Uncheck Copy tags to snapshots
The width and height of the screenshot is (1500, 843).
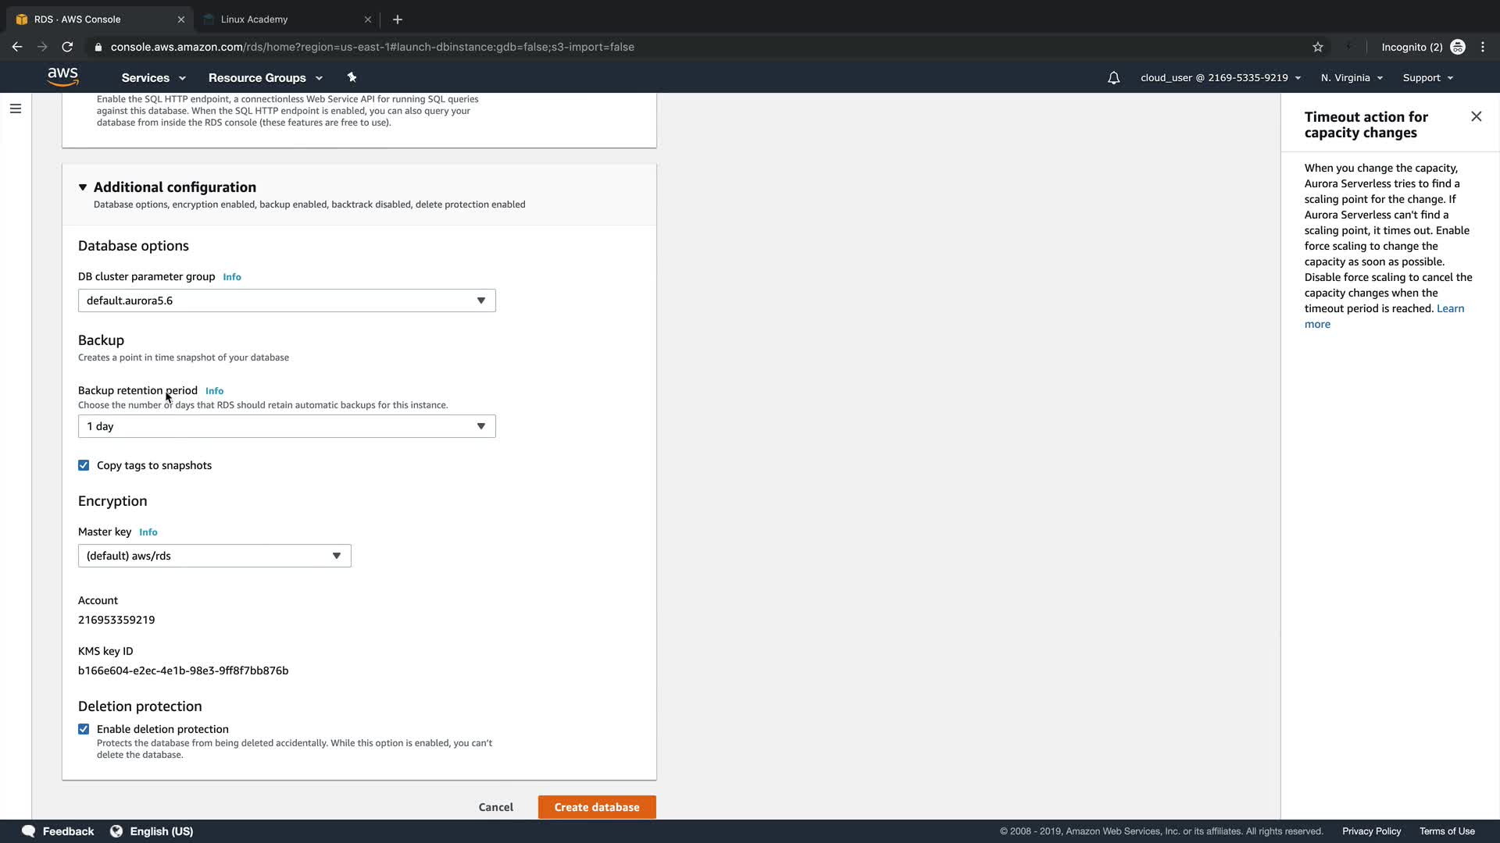tap(84, 465)
